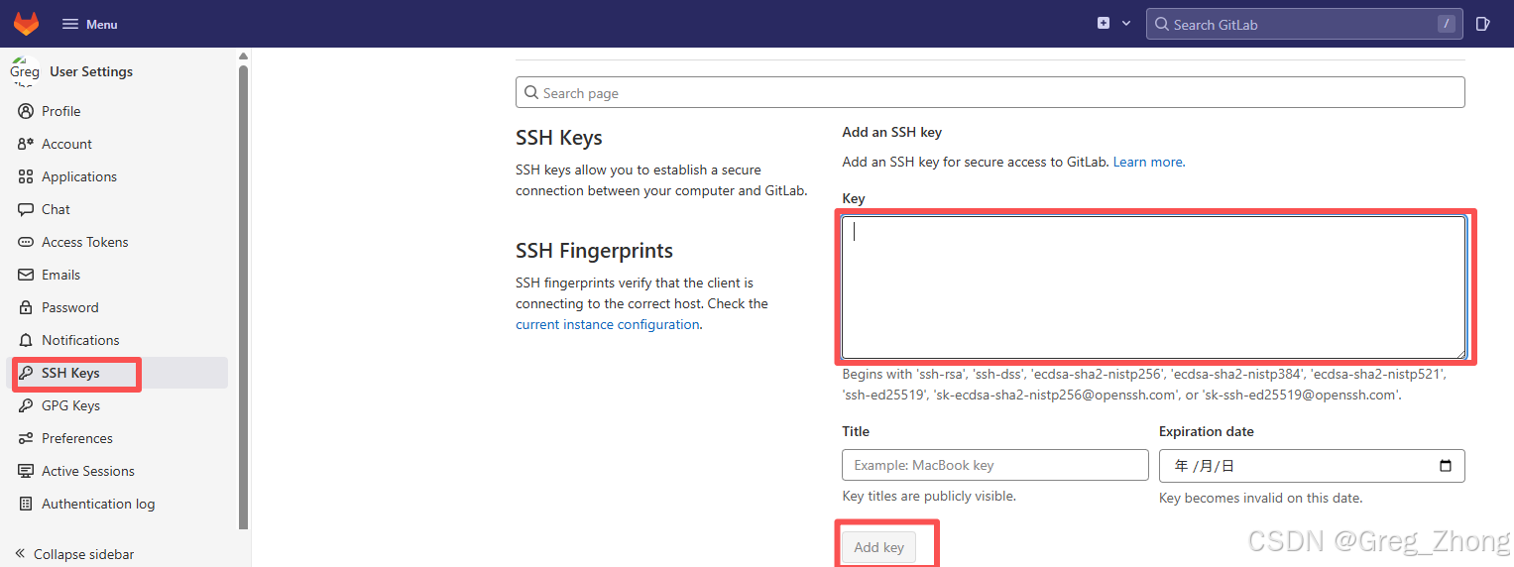Click the issues icon in top bar
This screenshot has height=567, width=1514.
coord(1483,24)
